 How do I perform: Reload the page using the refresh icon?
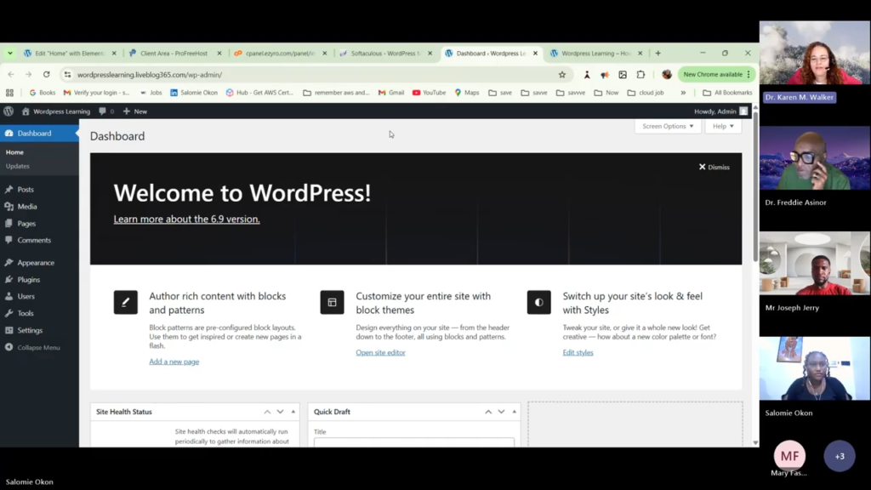pos(46,75)
